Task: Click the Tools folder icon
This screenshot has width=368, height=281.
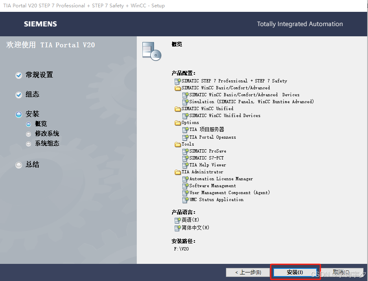Action: (177, 144)
